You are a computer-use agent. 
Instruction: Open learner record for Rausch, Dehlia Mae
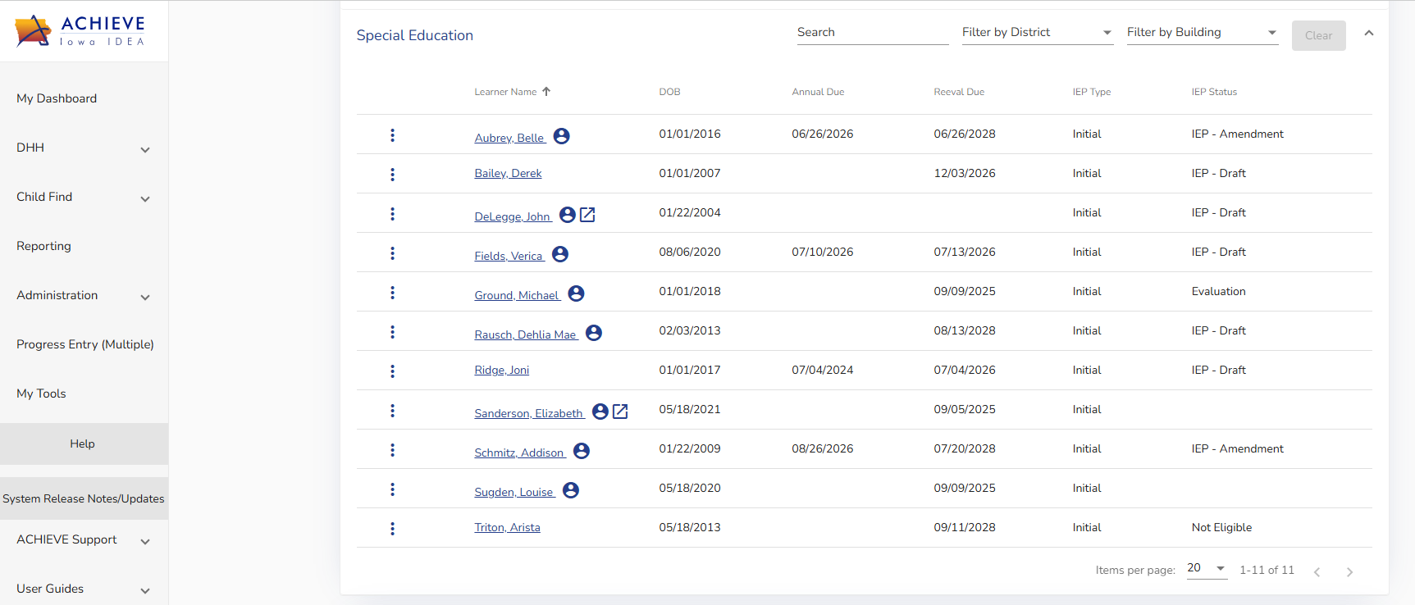pos(525,334)
